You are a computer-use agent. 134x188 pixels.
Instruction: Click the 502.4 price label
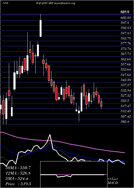[x=125, y=122]
